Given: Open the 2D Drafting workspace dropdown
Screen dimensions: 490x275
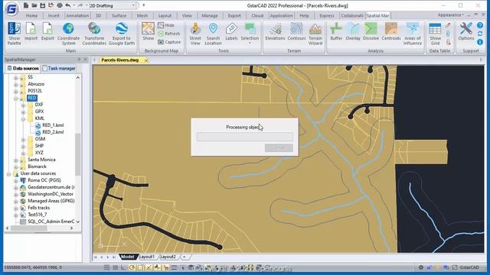Looking at the screenshot, I should pyautogui.click(x=113, y=5).
